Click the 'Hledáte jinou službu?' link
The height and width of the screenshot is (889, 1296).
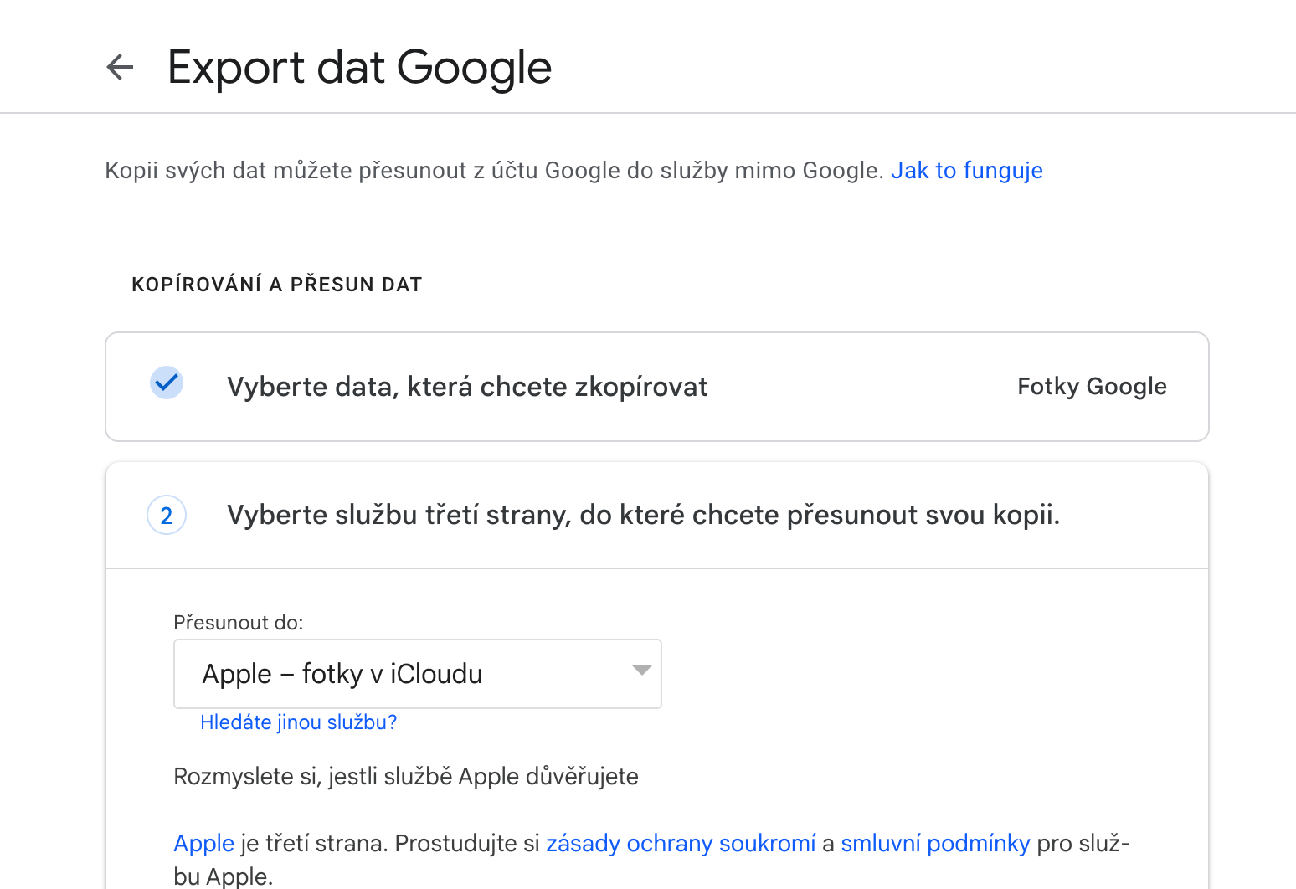point(298,722)
